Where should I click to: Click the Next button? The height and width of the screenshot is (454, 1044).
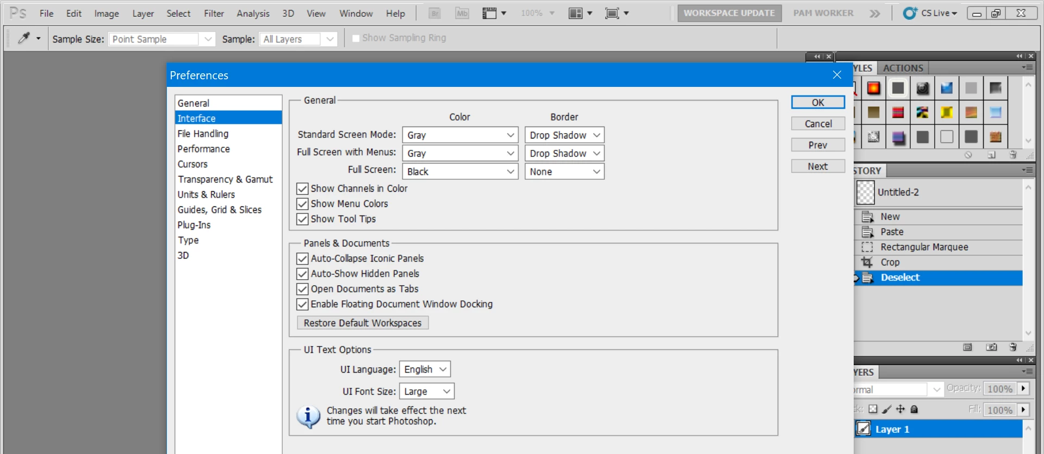point(818,166)
